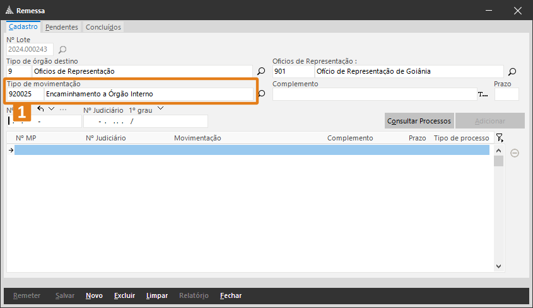Viewport: 533px width, 308px height.
Task: Close the Remessa window
Action: click(518, 11)
